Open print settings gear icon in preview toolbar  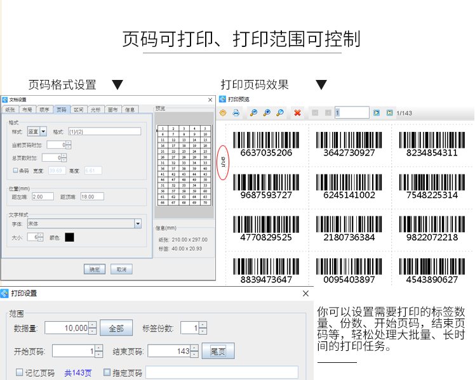pyautogui.click(x=223, y=113)
